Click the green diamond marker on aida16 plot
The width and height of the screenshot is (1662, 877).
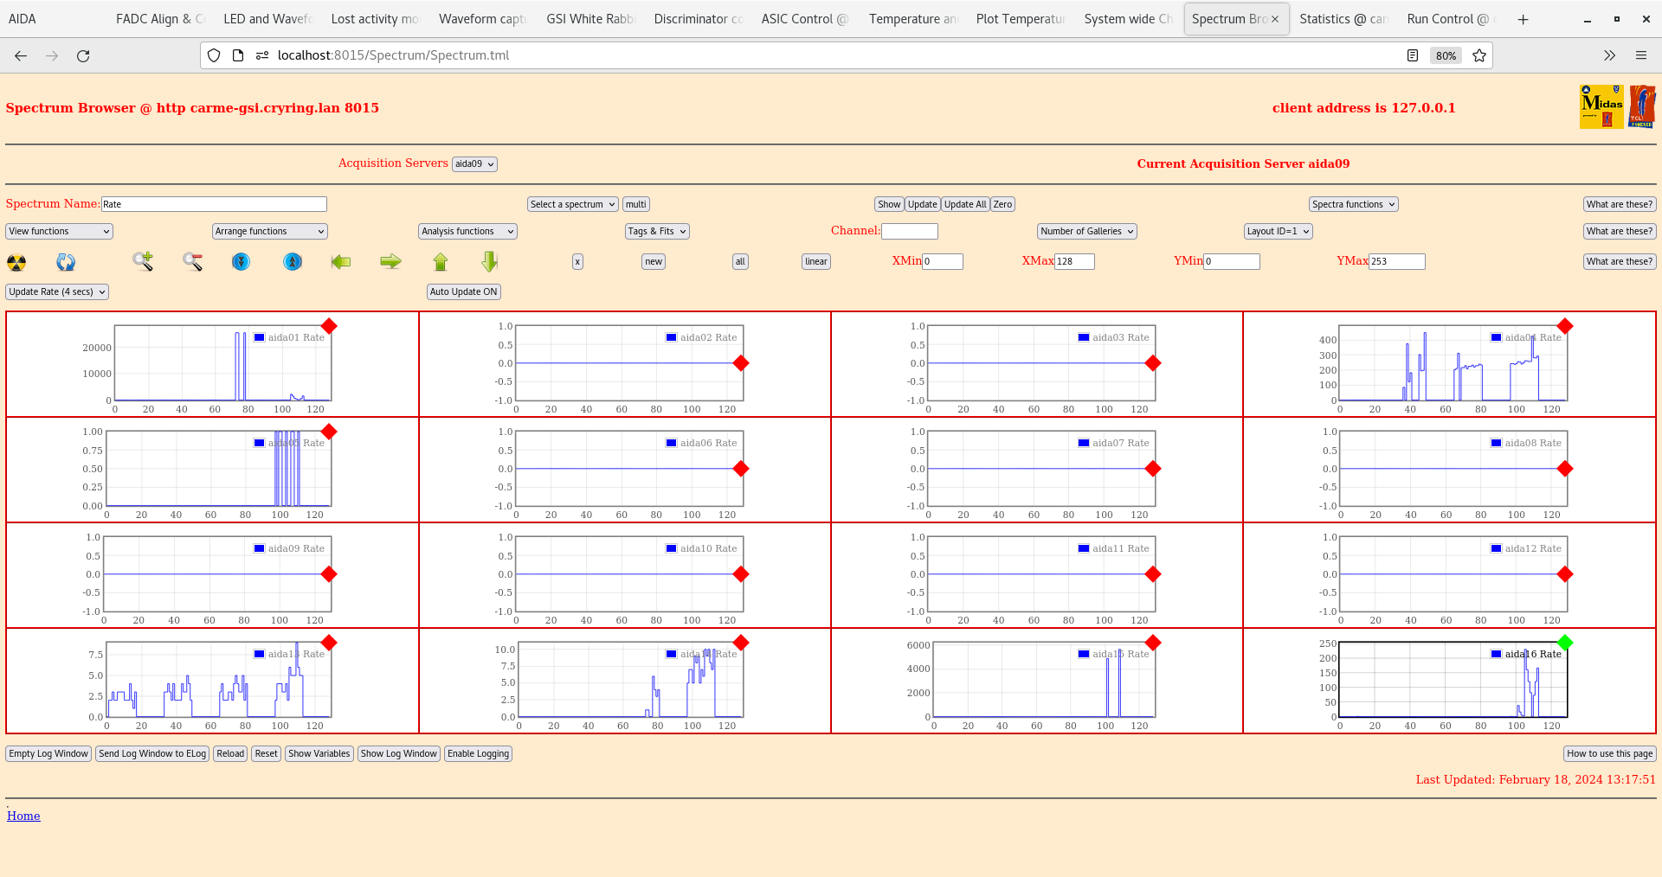1564,643
